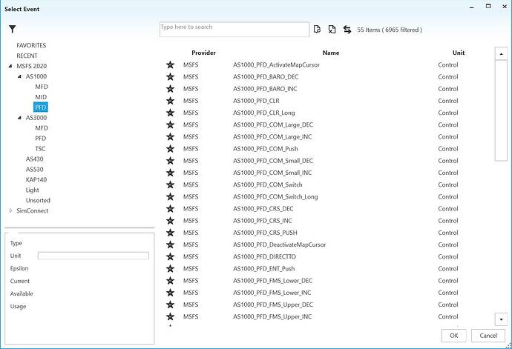Select the AS1000_PFD_ENT_Push event name
The width and height of the screenshot is (512, 349).
[x=264, y=269]
